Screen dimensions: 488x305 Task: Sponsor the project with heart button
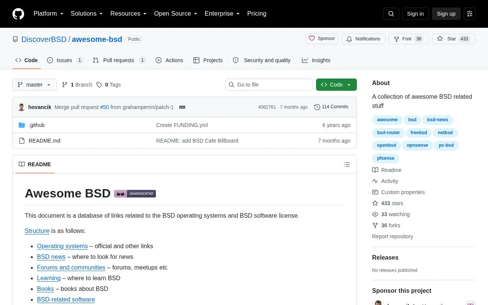322,39
